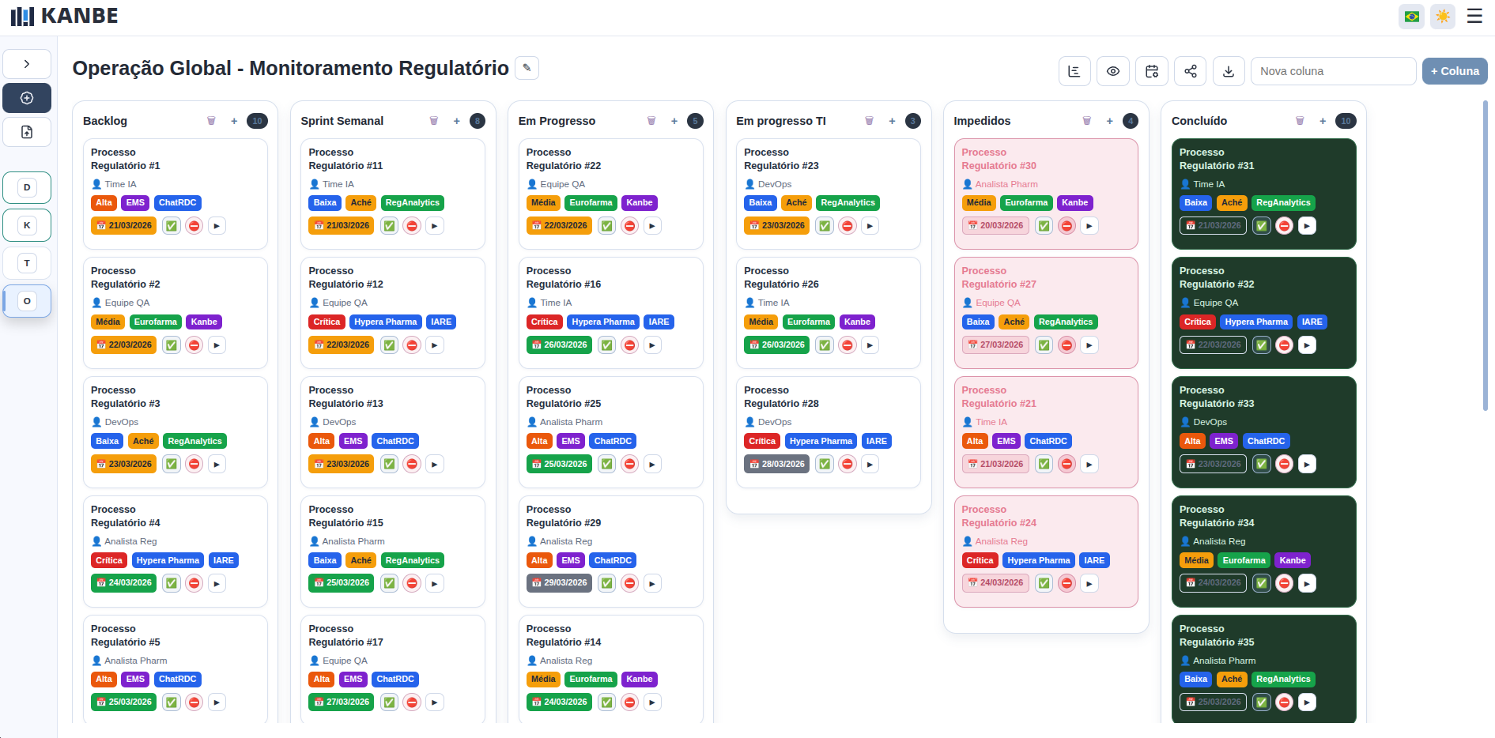Switch to board K in sidebar
1495x738 pixels.
coord(27,225)
